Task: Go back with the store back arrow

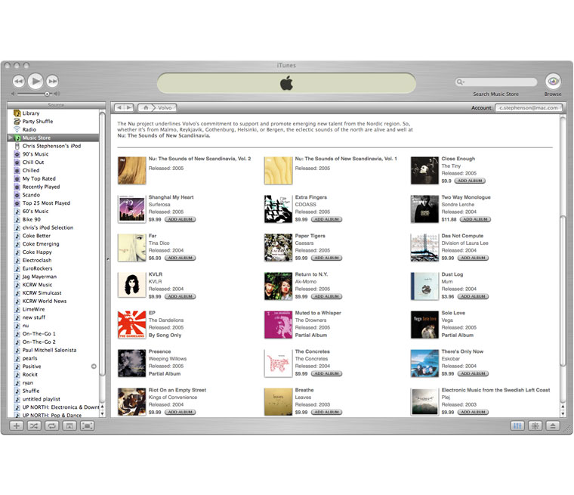Action: click(x=119, y=108)
